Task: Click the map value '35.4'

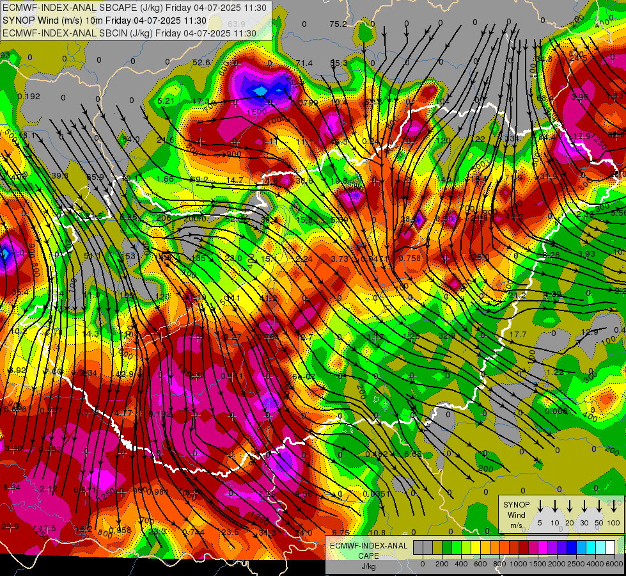Action: [x=20, y=292]
